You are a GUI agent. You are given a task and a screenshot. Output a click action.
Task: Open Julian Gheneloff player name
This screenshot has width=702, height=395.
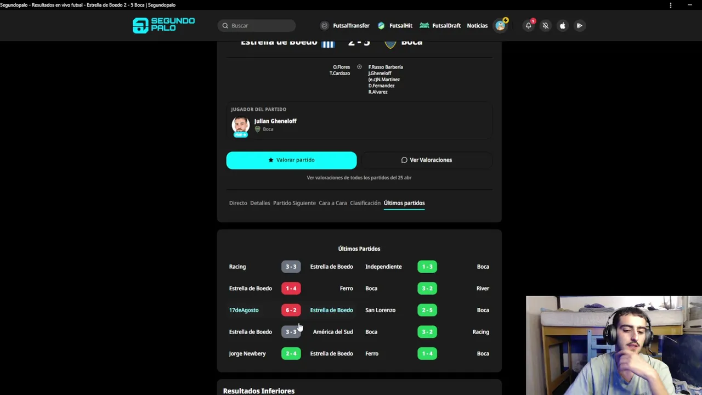coord(275,121)
